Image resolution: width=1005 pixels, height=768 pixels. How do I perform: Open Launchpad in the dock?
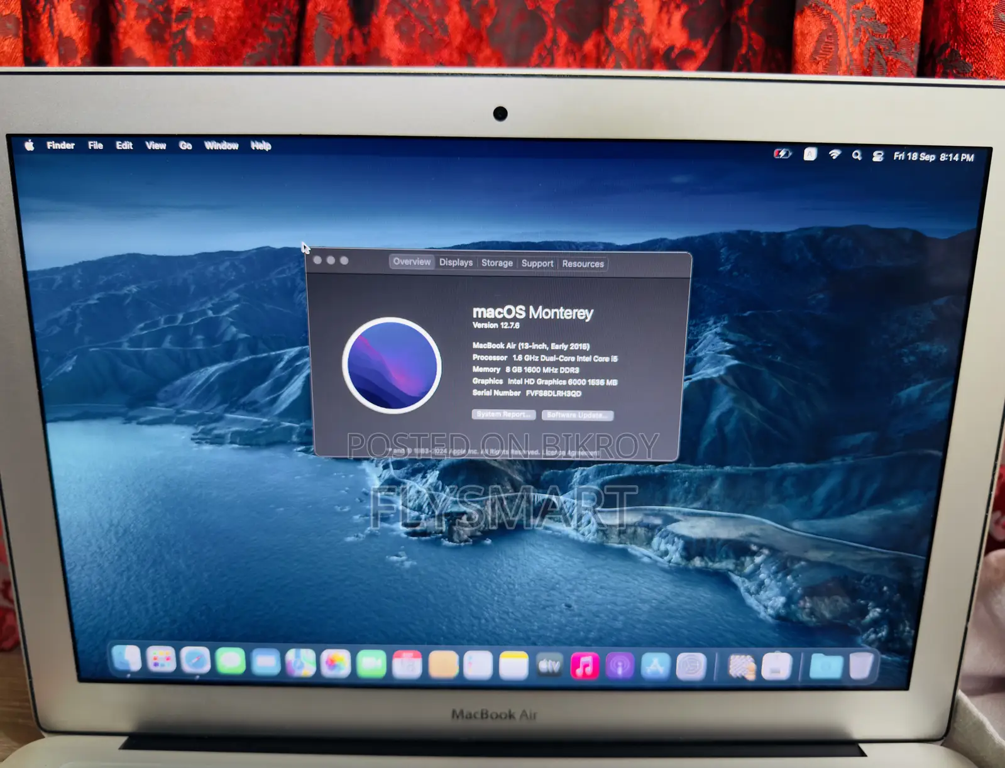pyautogui.click(x=161, y=660)
